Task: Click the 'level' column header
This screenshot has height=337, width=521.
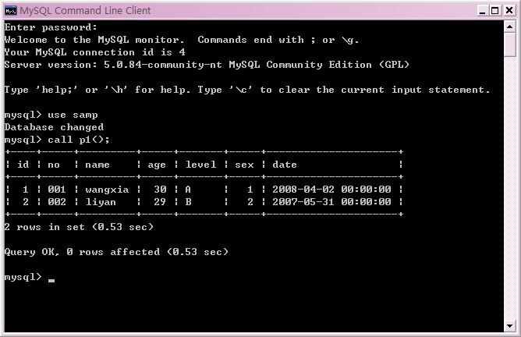Action: tap(201, 165)
